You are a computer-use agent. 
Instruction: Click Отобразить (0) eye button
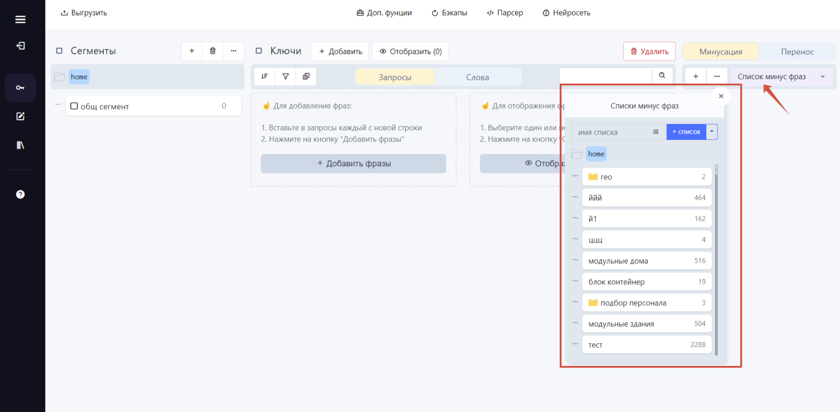pos(410,52)
